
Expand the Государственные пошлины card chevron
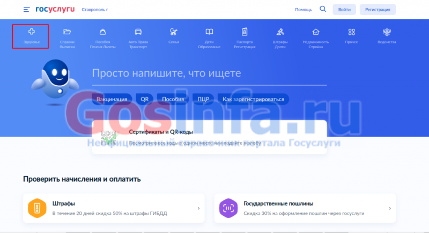click(390, 208)
